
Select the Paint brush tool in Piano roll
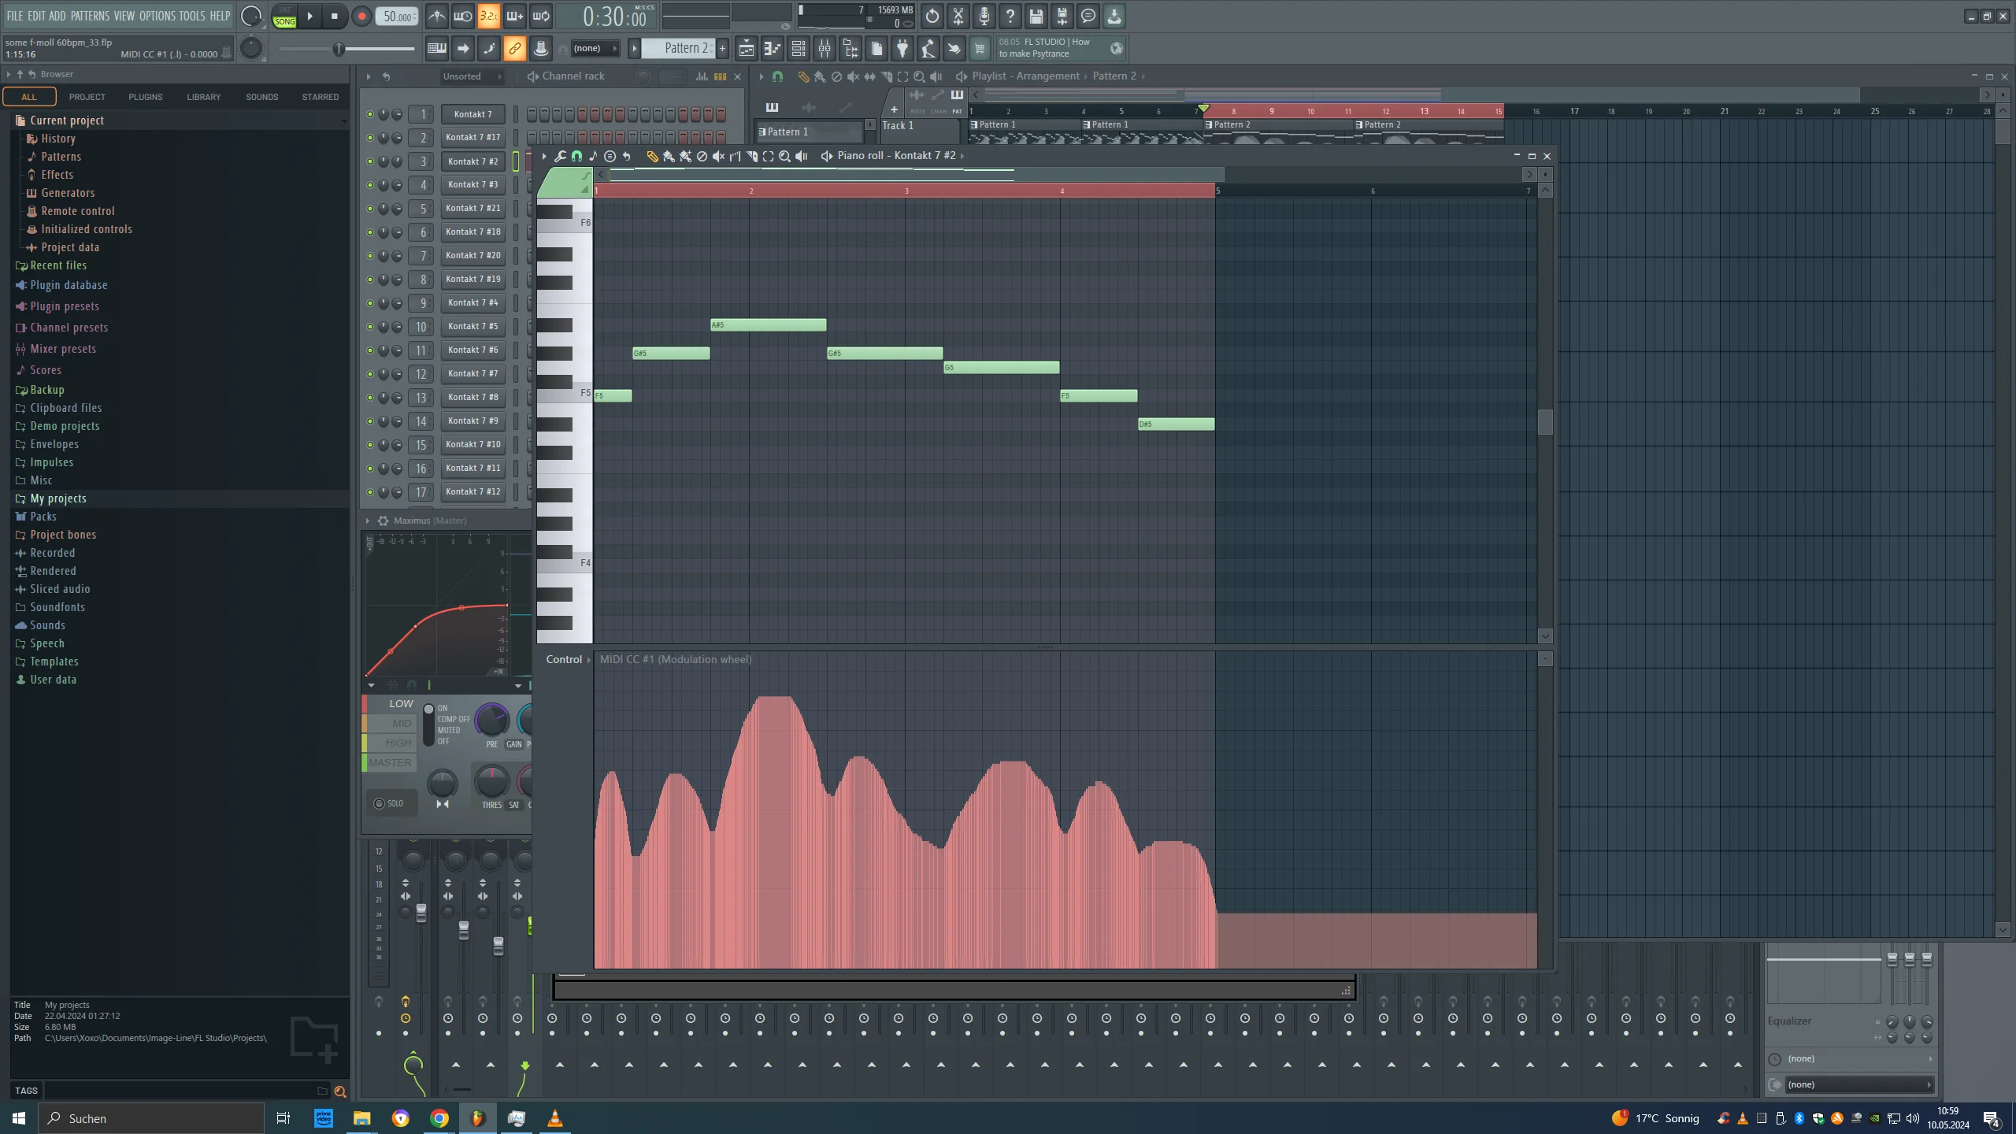[x=669, y=156]
